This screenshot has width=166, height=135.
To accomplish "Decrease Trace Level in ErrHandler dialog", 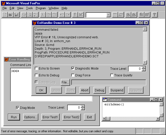I will 143,70.
